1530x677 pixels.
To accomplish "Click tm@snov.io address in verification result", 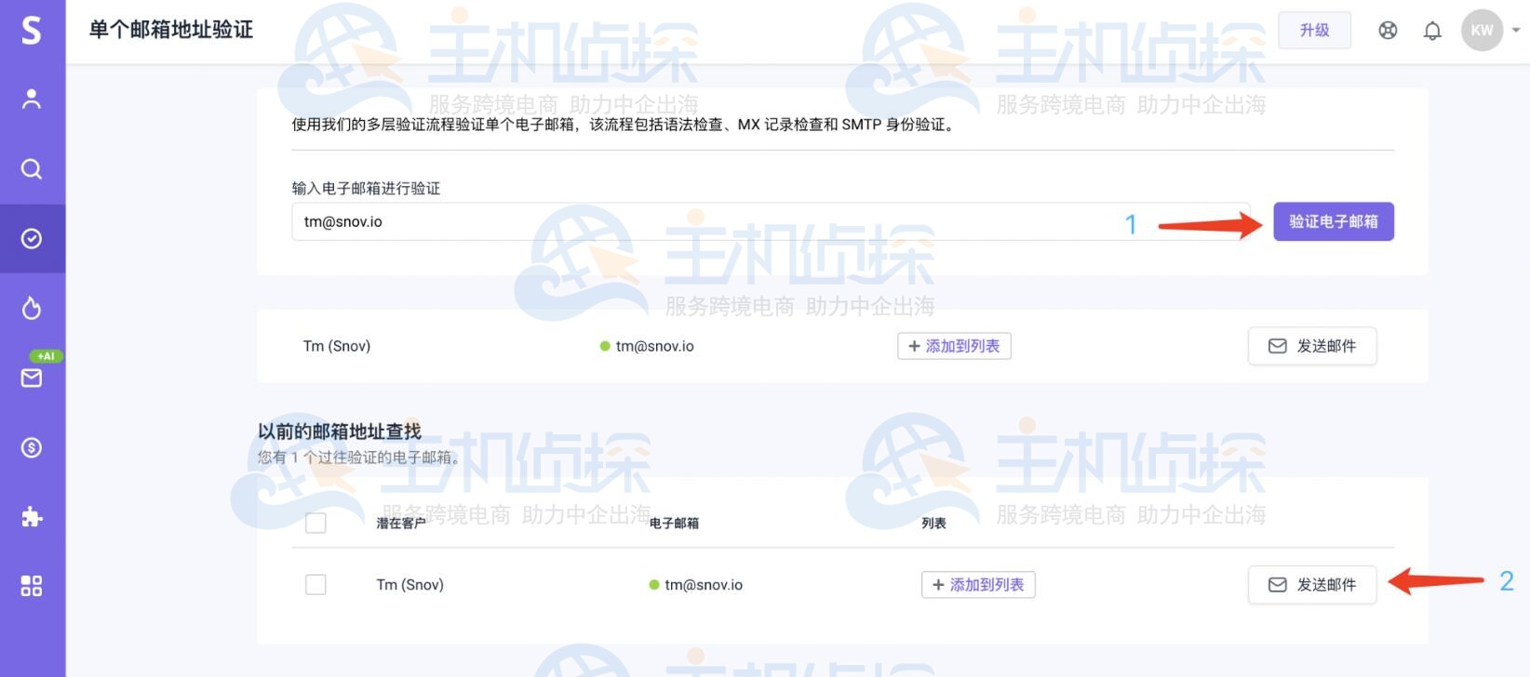I will [654, 346].
